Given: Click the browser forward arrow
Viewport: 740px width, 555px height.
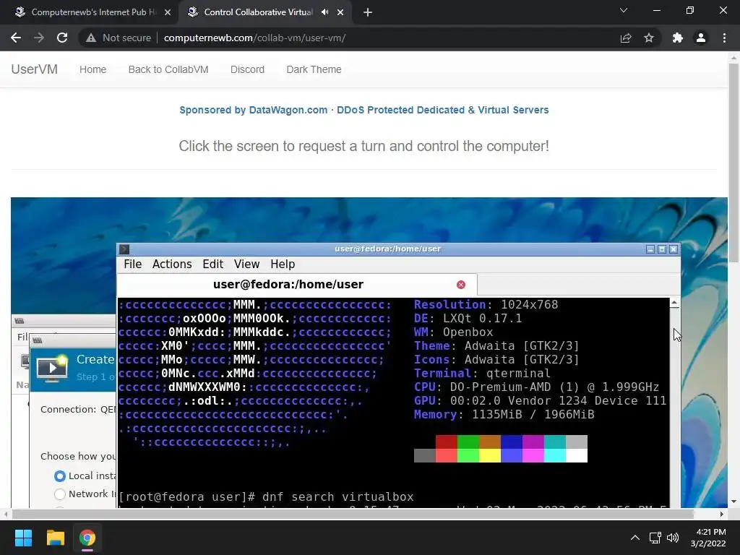Looking at the screenshot, I should 39,38.
